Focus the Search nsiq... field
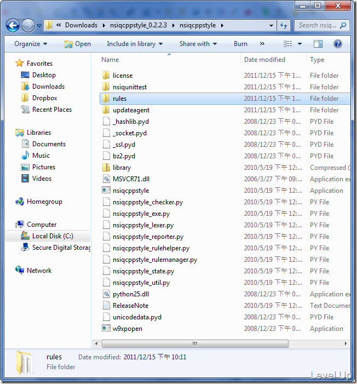Viewport: 357px width, 384px height. coord(322,25)
